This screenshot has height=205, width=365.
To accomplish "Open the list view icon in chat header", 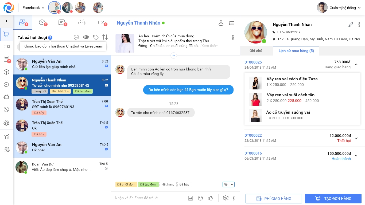I will [232, 23].
